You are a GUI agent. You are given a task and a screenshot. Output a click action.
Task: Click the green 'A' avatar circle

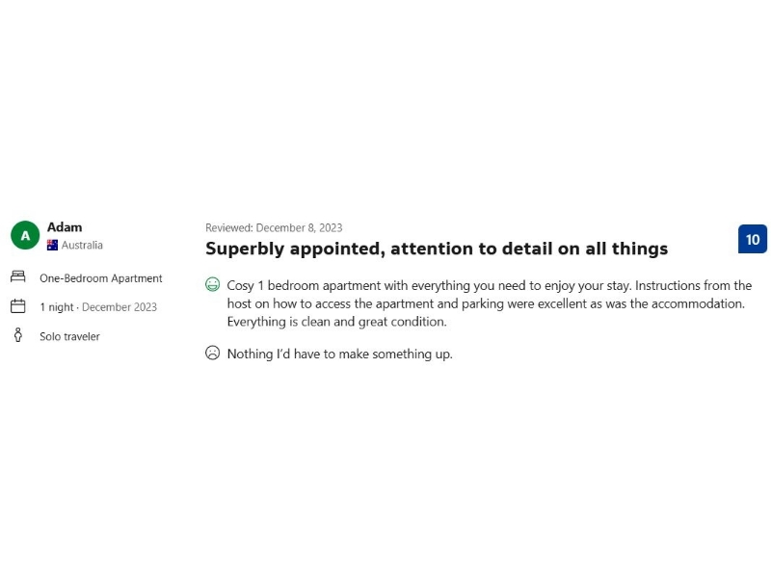pyautogui.click(x=25, y=235)
